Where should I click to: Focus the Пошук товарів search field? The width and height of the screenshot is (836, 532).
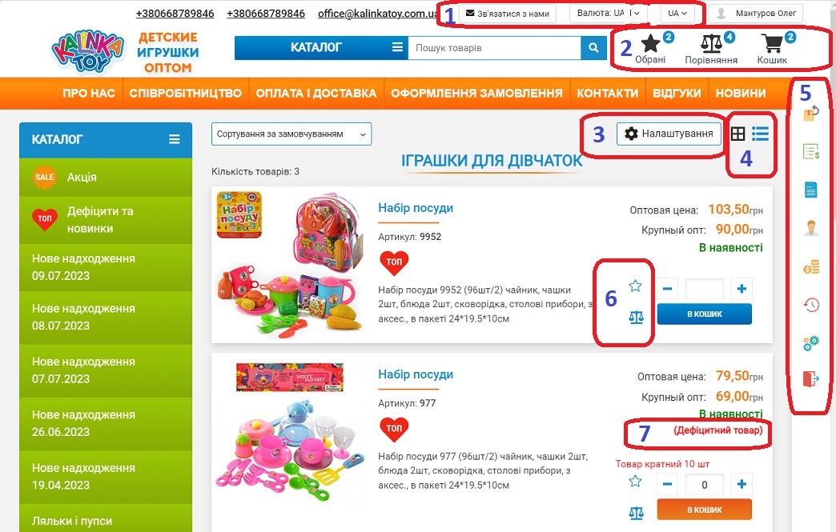point(494,48)
